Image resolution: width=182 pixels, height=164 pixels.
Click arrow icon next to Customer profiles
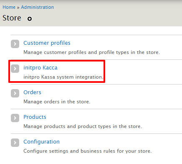pos(15,44)
